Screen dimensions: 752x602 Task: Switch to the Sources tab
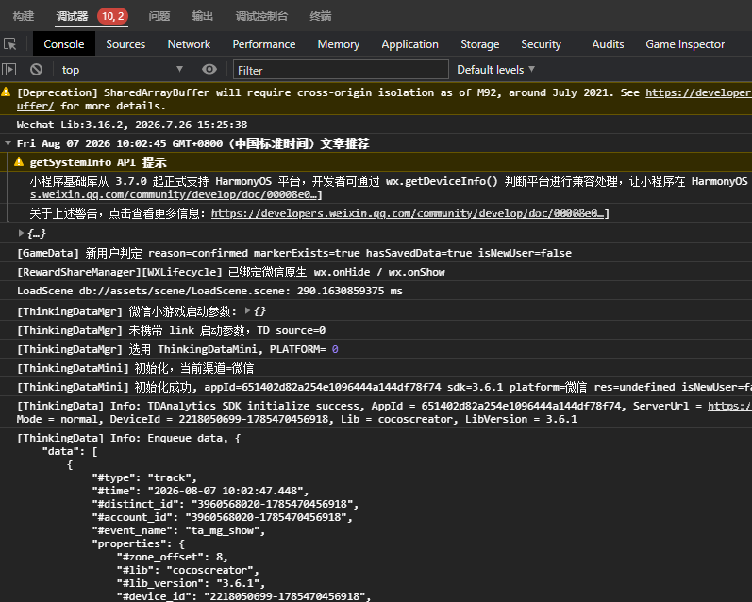coord(125,44)
